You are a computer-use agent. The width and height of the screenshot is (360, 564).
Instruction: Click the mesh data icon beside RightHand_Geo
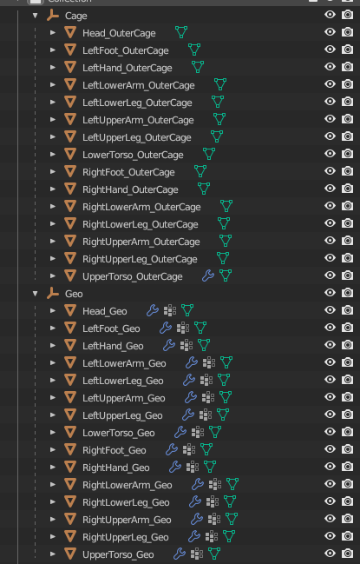(x=210, y=467)
